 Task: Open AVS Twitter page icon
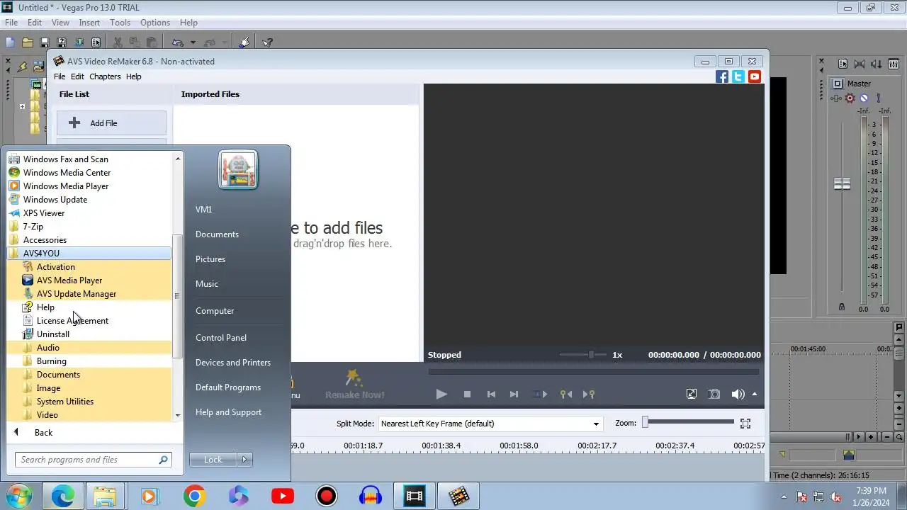pos(738,76)
